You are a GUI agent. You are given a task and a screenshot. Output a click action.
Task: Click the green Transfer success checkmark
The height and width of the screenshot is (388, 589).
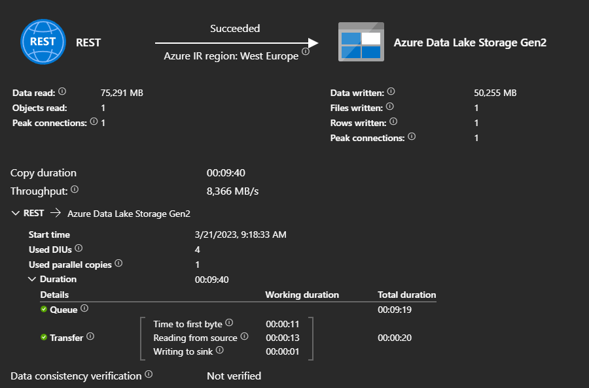tap(44, 338)
